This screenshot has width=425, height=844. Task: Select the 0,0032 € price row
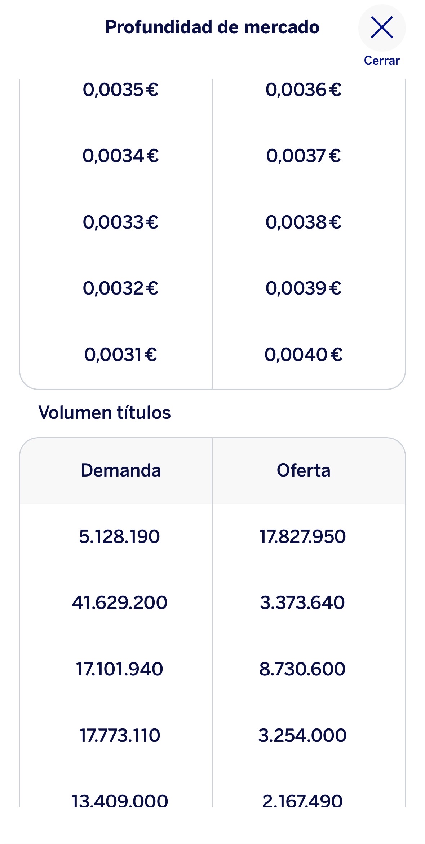(x=120, y=288)
